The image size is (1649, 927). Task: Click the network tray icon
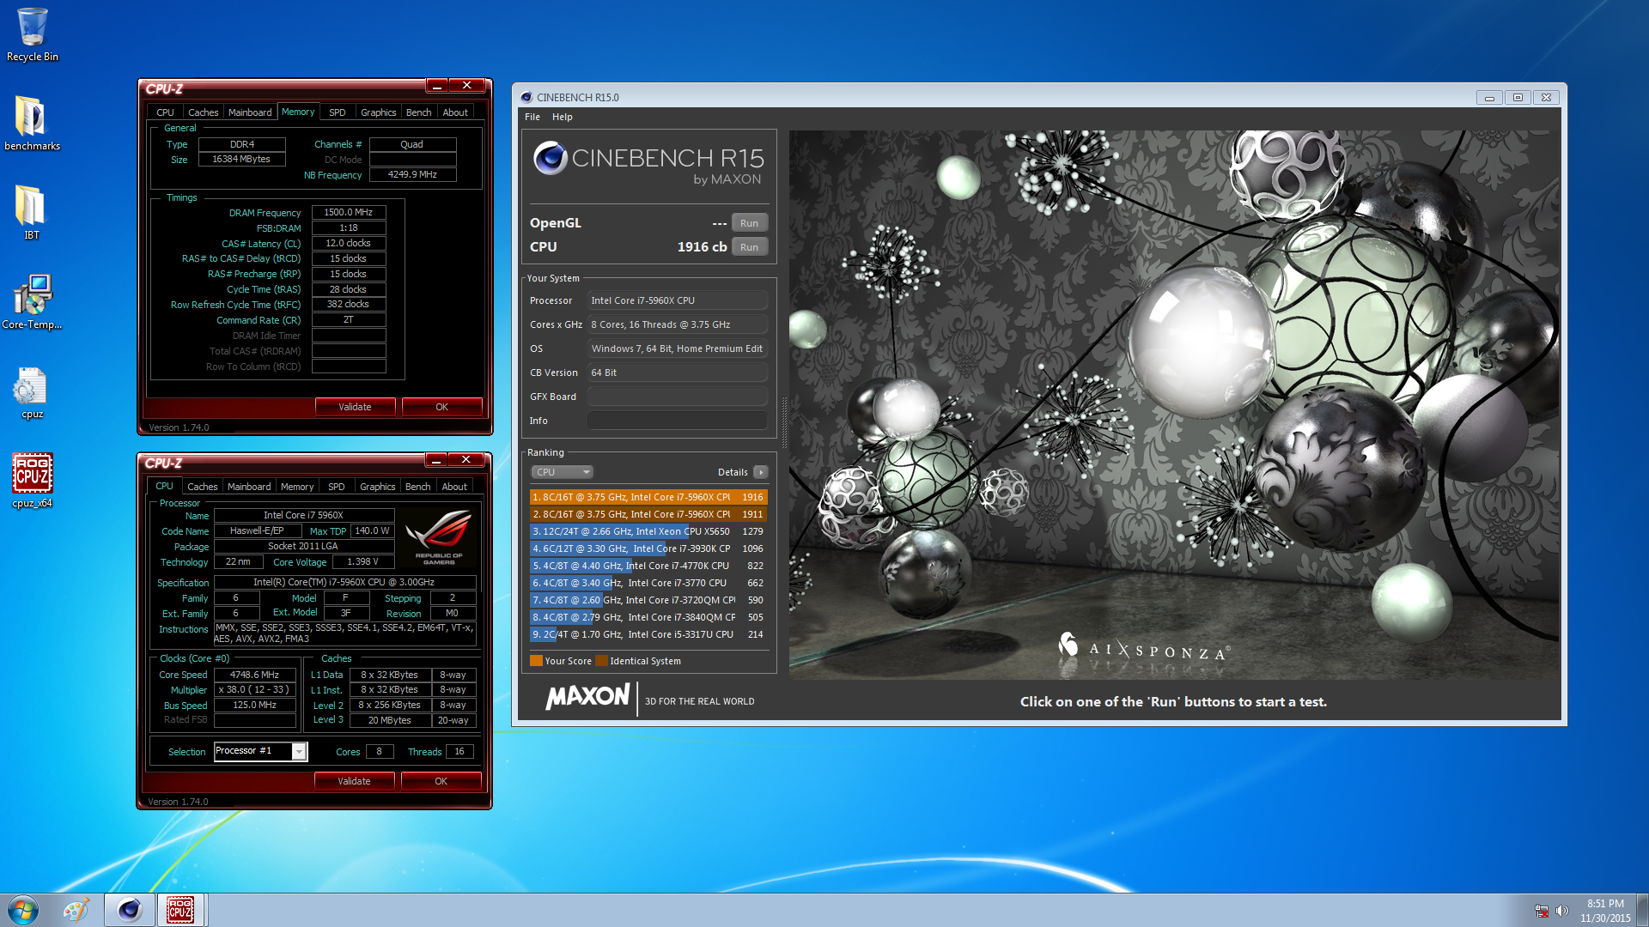pyautogui.click(x=1542, y=911)
